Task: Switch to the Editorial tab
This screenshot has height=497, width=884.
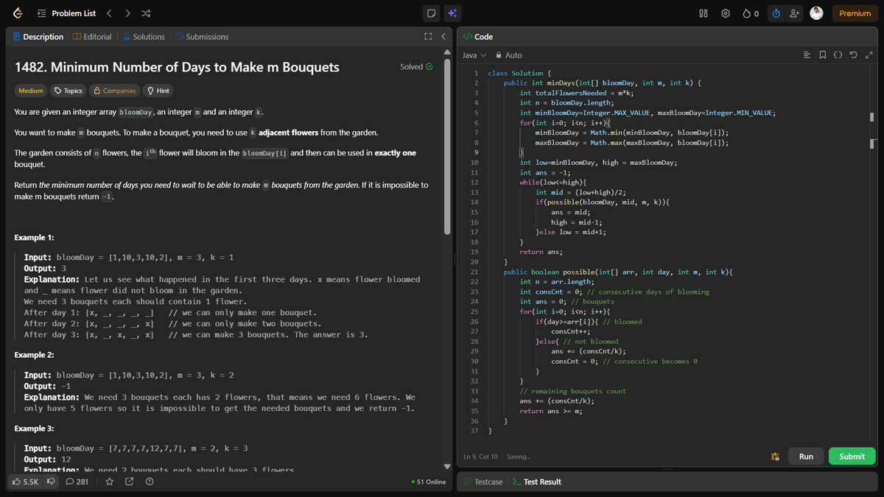Action: pyautogui.click(x=91, y=36)
